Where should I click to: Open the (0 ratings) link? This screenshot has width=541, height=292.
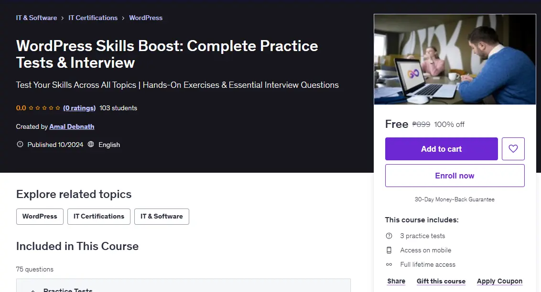[x=79, y=108]
